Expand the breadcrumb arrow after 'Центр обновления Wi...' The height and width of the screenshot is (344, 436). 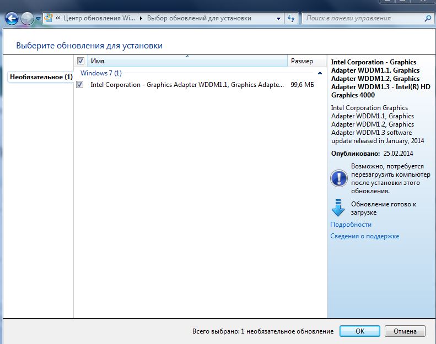click(141, 18)
